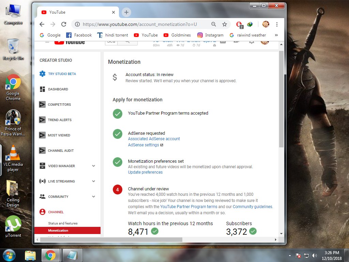Image resolution: width=349 pixels, height=262 pixels.
Task: Select Monetization in sidebar
Action: point(67,230)
